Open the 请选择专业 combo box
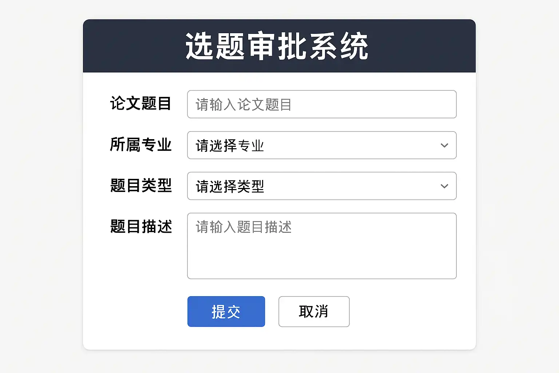The width and height of the screenshot is (559, 373). pos(322,145)
